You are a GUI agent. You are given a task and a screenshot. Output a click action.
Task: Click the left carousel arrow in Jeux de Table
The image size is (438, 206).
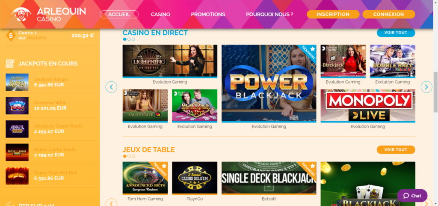[111, 203]
